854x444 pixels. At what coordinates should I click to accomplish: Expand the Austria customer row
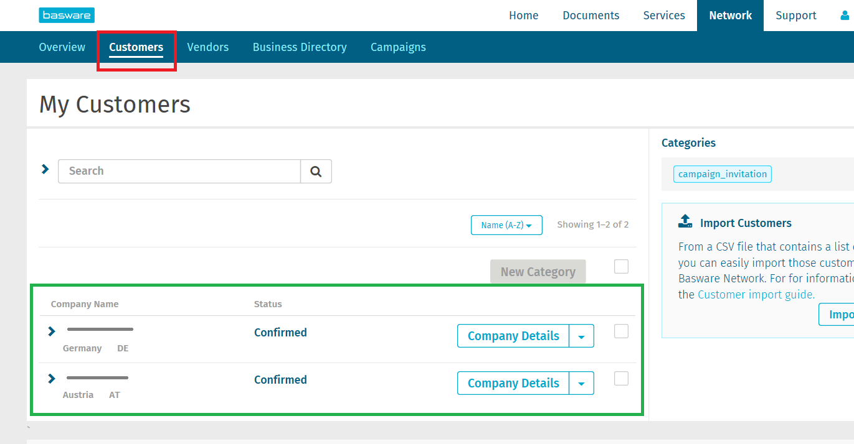52,379
